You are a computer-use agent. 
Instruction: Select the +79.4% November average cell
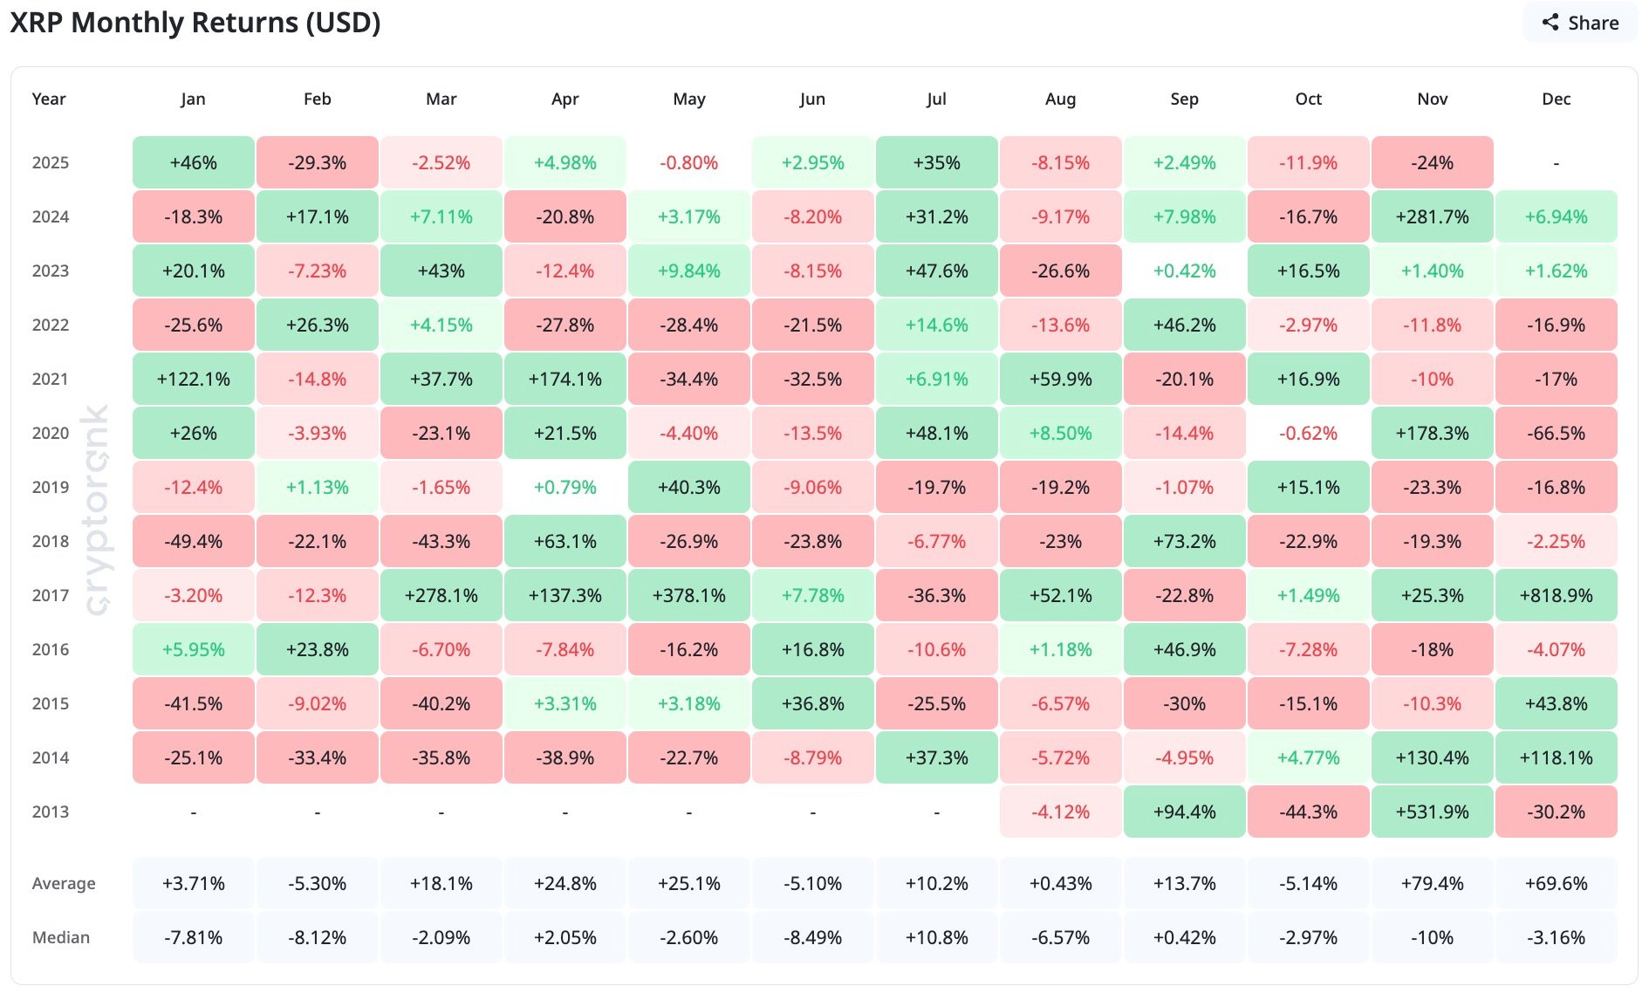tap(1432, 884)
